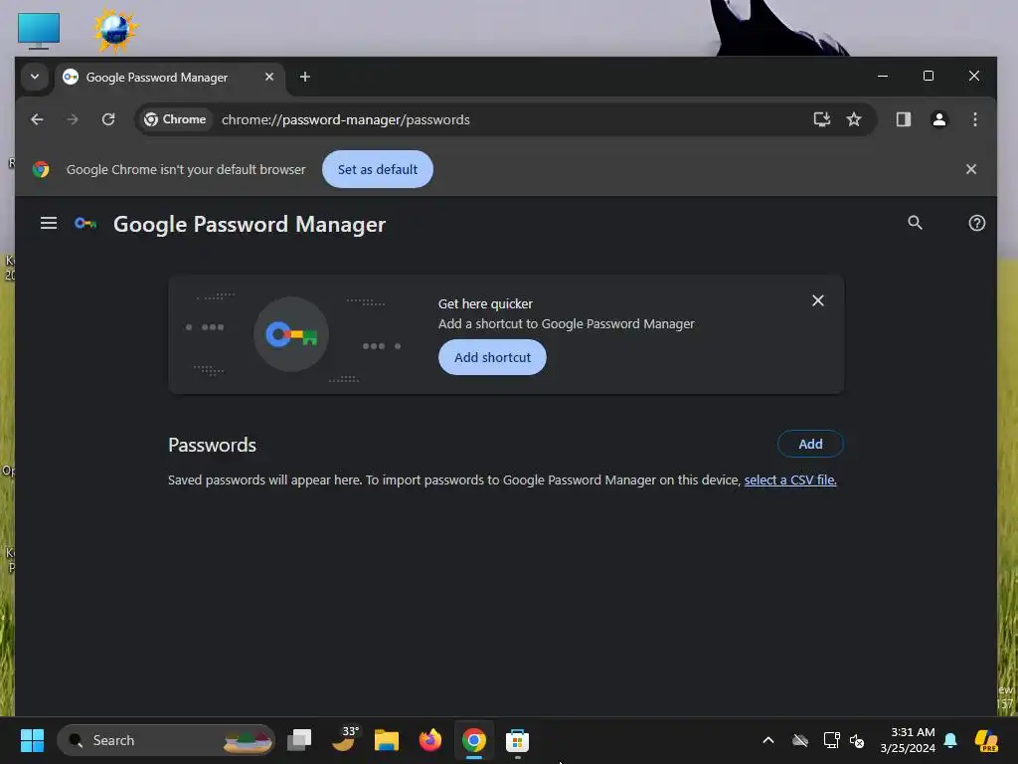Viewport: 1018px width, 764px height.
Task: Click Add button beside Passwords
Action: pyautogui.click(x=809, y=444)
